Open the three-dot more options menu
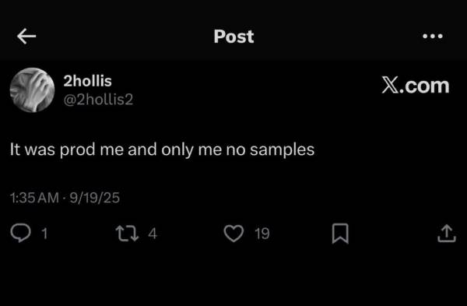The image size is (467, 306). coord(433,36)
